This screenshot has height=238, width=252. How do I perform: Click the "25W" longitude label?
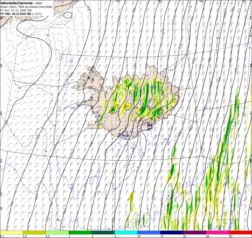coord(77,1)
